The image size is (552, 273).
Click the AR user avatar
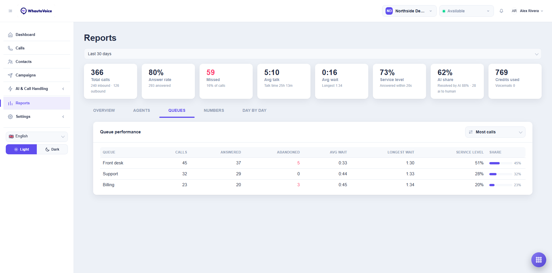514,11
